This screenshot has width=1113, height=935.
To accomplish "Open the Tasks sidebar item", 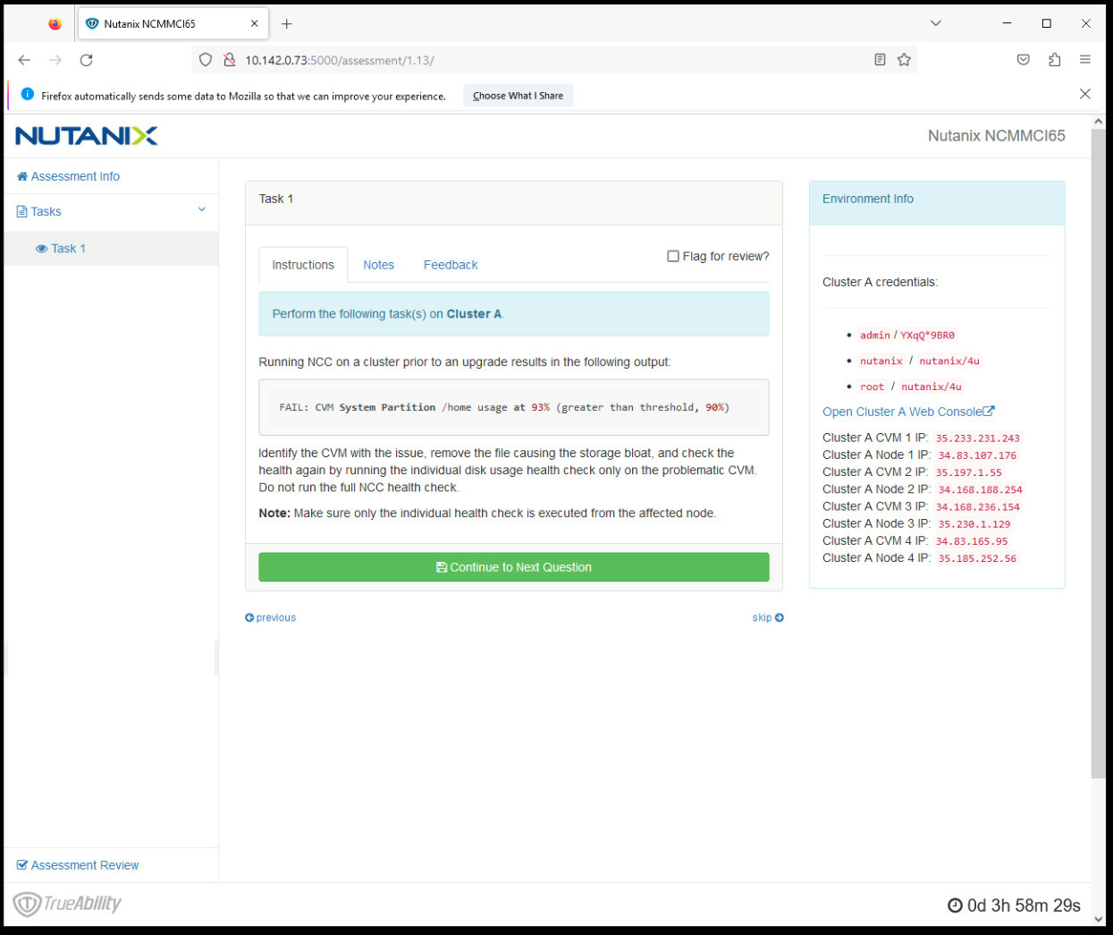I will click(39, 212).
